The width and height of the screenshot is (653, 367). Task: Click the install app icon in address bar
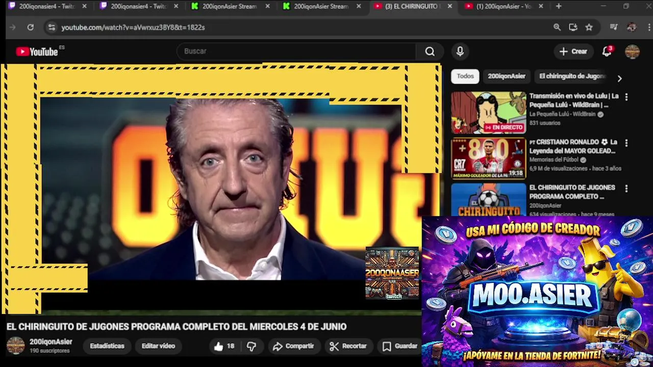(x=573, y=28)
